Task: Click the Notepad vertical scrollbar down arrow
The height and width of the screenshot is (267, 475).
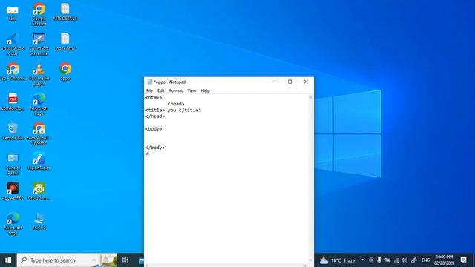Action: [310, 260]
